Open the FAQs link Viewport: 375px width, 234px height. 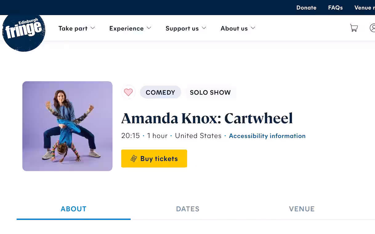tap(335, 8)
